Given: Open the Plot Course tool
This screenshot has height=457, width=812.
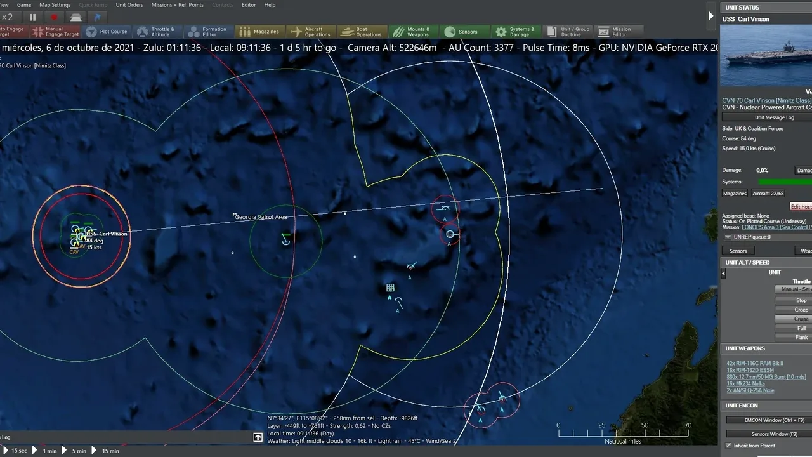Looking at the screenshot, I should point(107,32).
